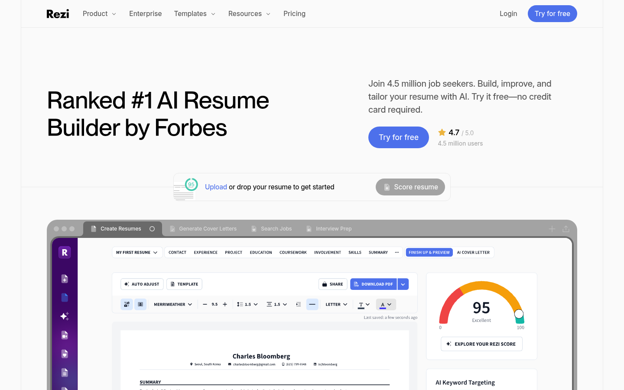Click Explore Your Rezi Score button

pos(481,344)
